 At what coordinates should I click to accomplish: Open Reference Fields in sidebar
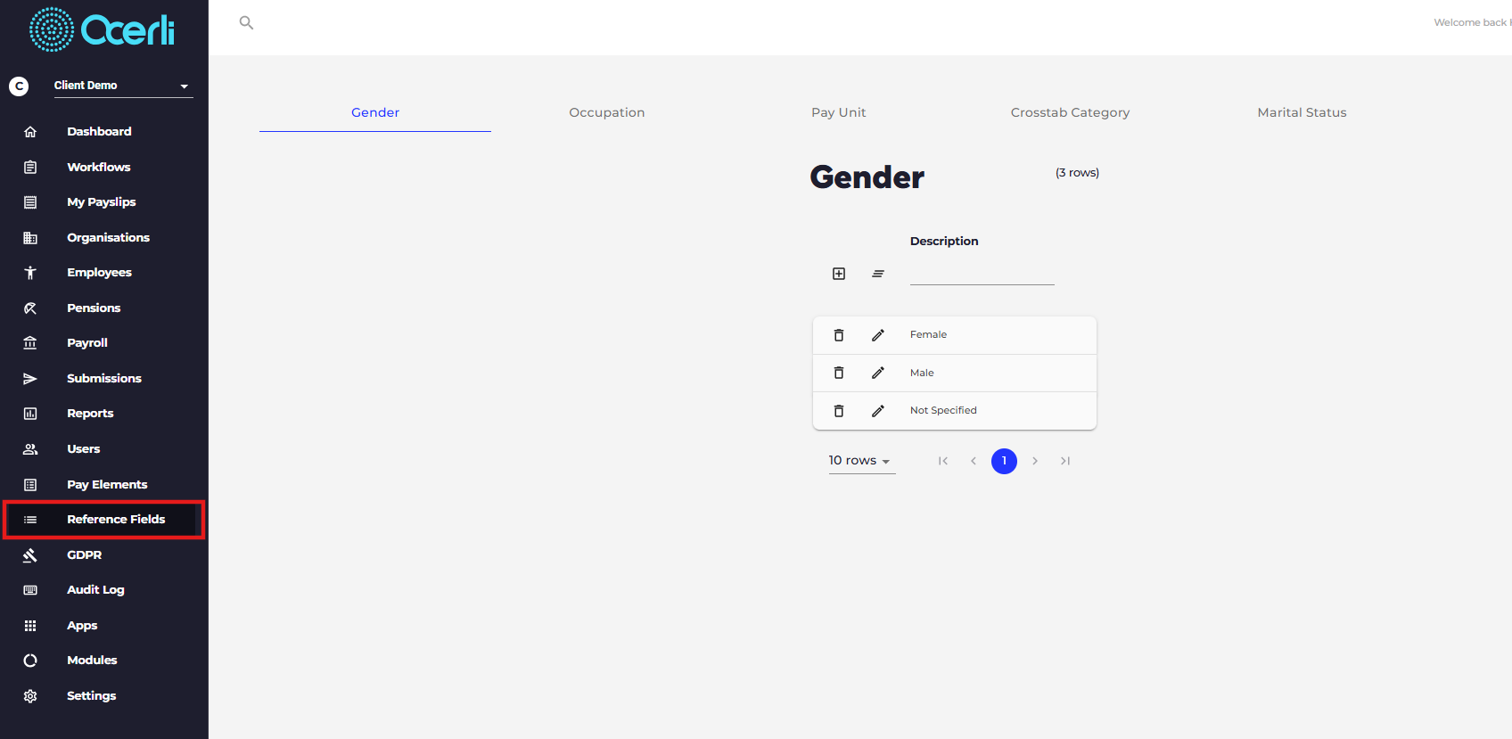click(104, 520)
